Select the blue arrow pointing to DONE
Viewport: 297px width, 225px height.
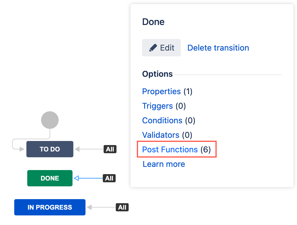tap(89, 178)
